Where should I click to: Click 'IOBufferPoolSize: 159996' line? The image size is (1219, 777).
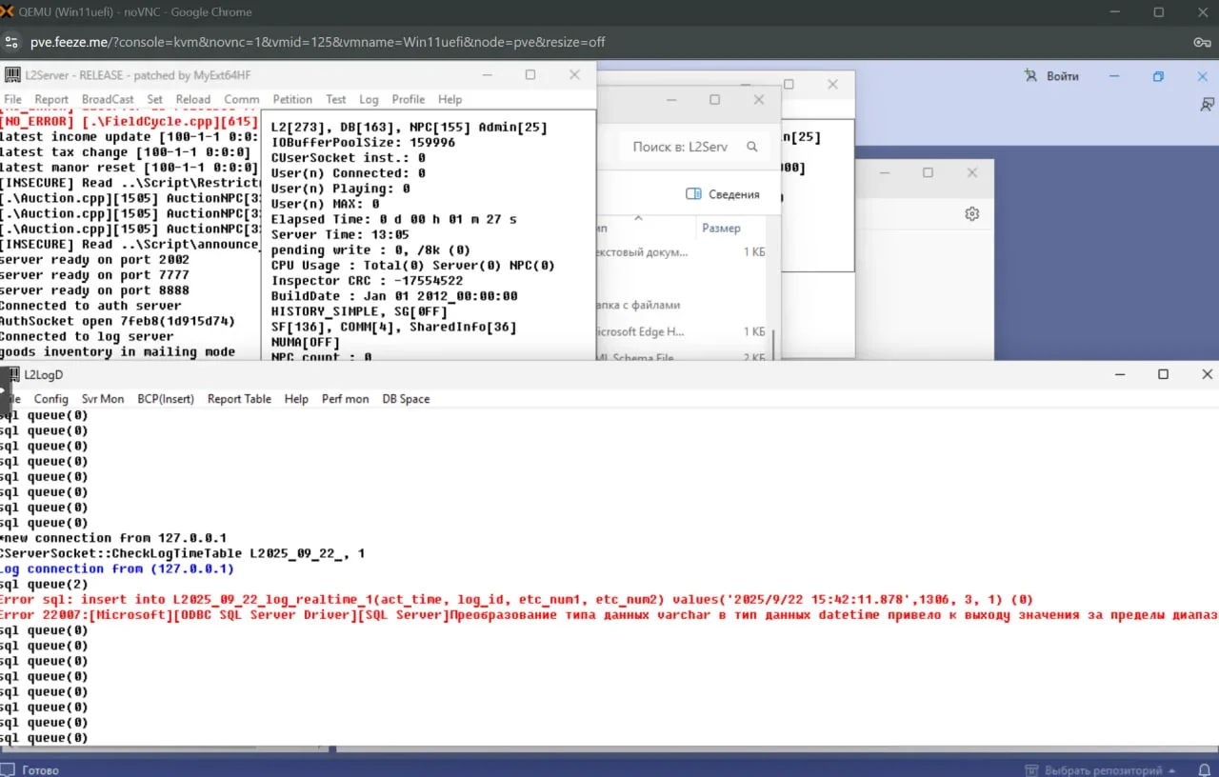click(x=363, y=143)
